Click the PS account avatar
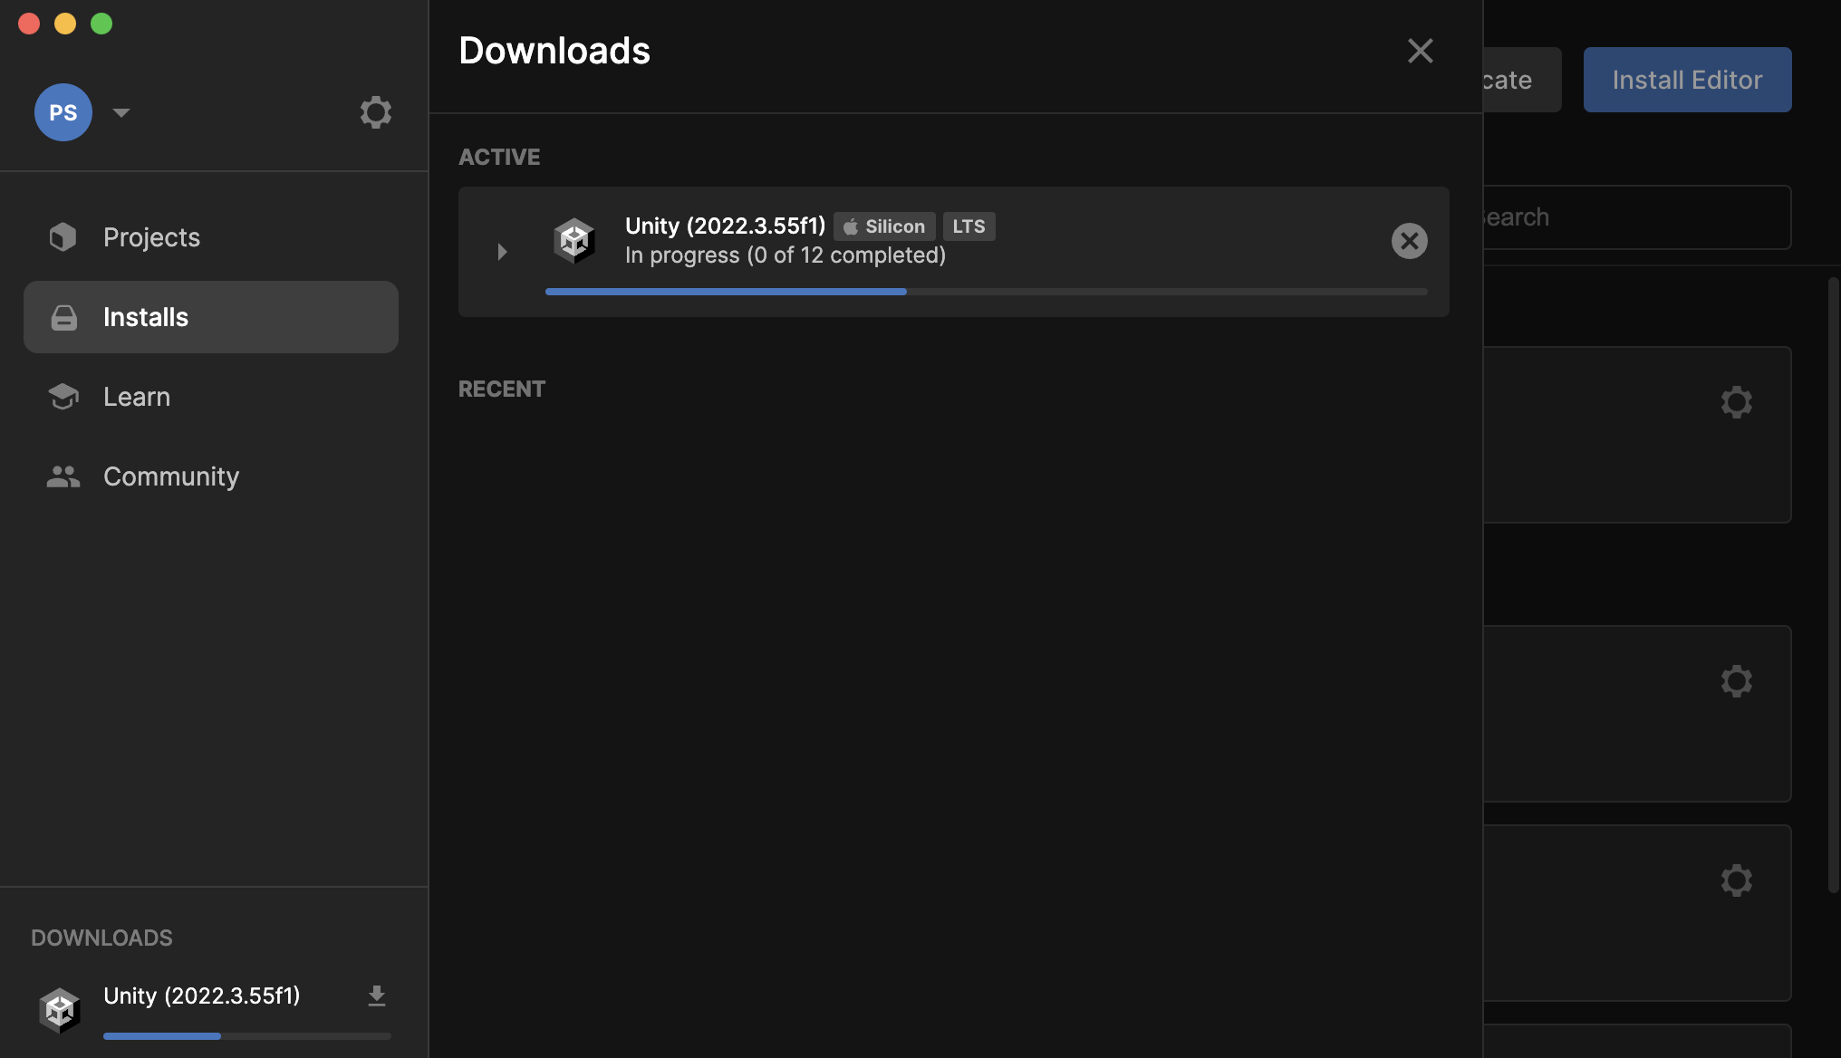1841x1058 pixels. click(63, 112)
